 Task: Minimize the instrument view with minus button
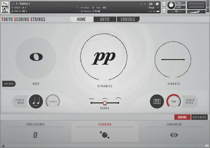[208, 5]
